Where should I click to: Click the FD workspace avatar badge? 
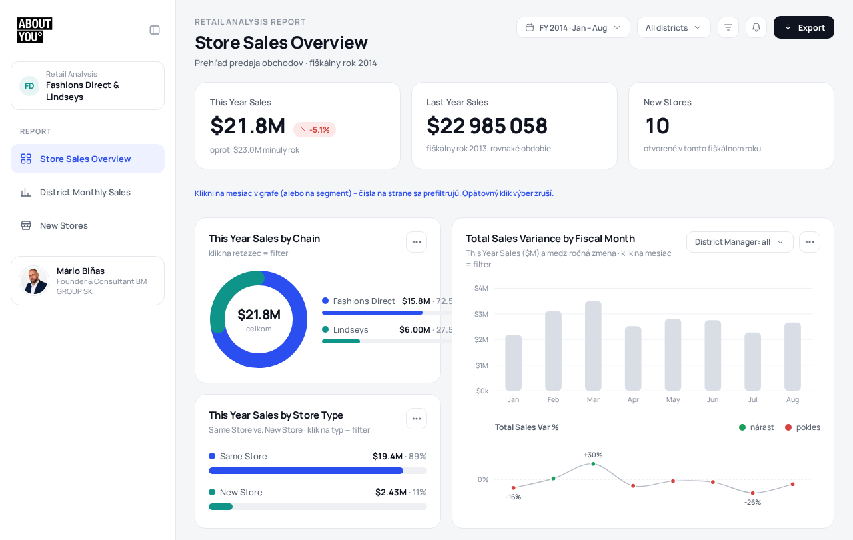tap(29, 86)
